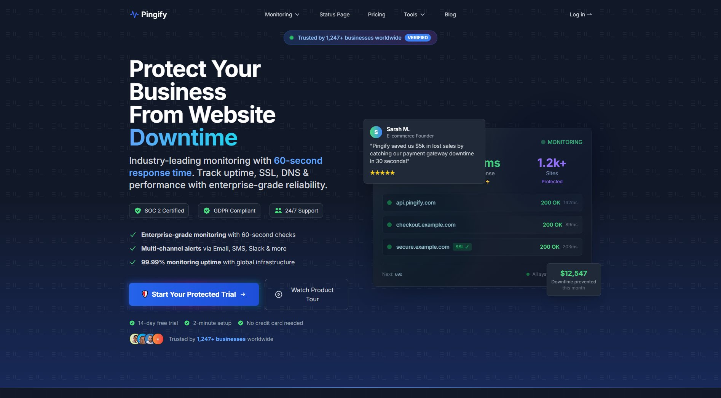Click the five-star rating in testimonial
Viewport: 721px width, 398px height.
pyautogui.click(x=382, y=173)
